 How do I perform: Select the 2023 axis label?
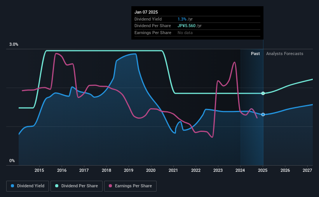coord(218,170)
